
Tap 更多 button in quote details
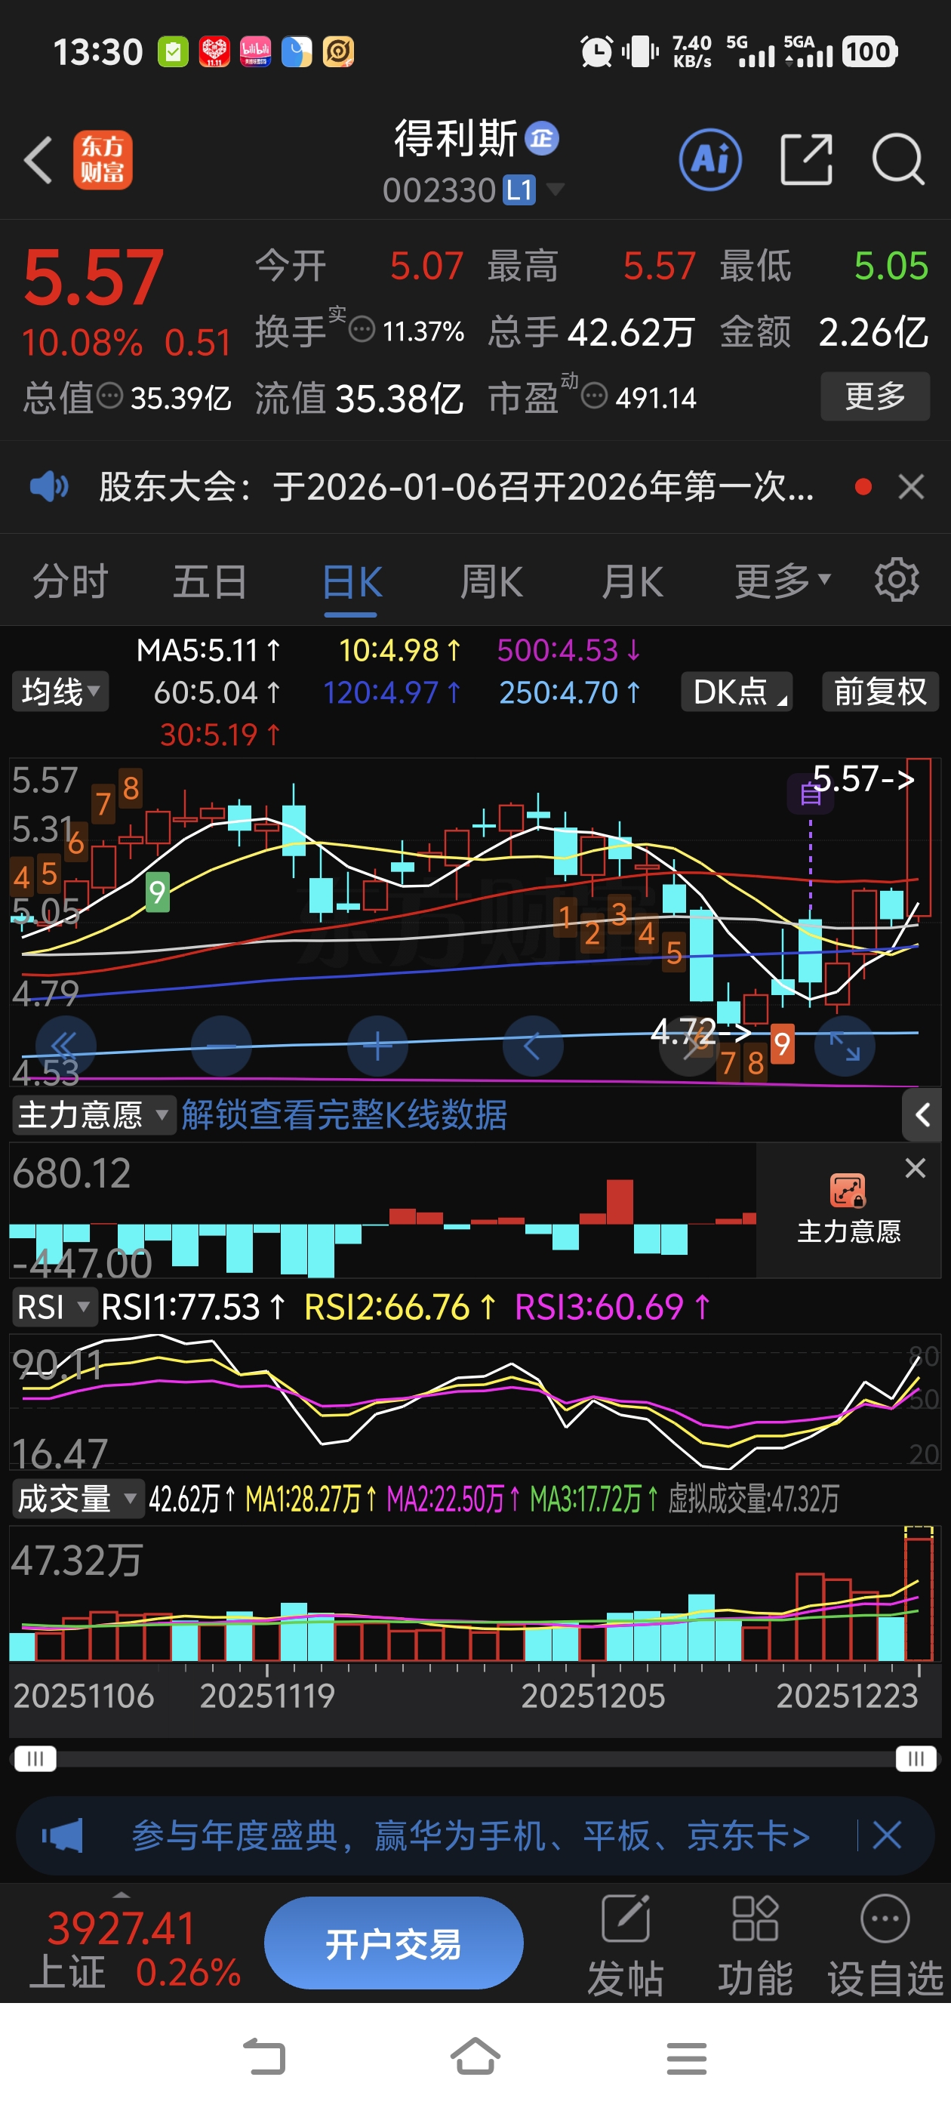[875, 396]
